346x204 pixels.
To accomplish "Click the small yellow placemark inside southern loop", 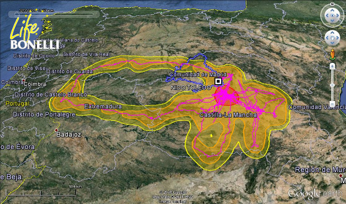I will pos(211,135).
